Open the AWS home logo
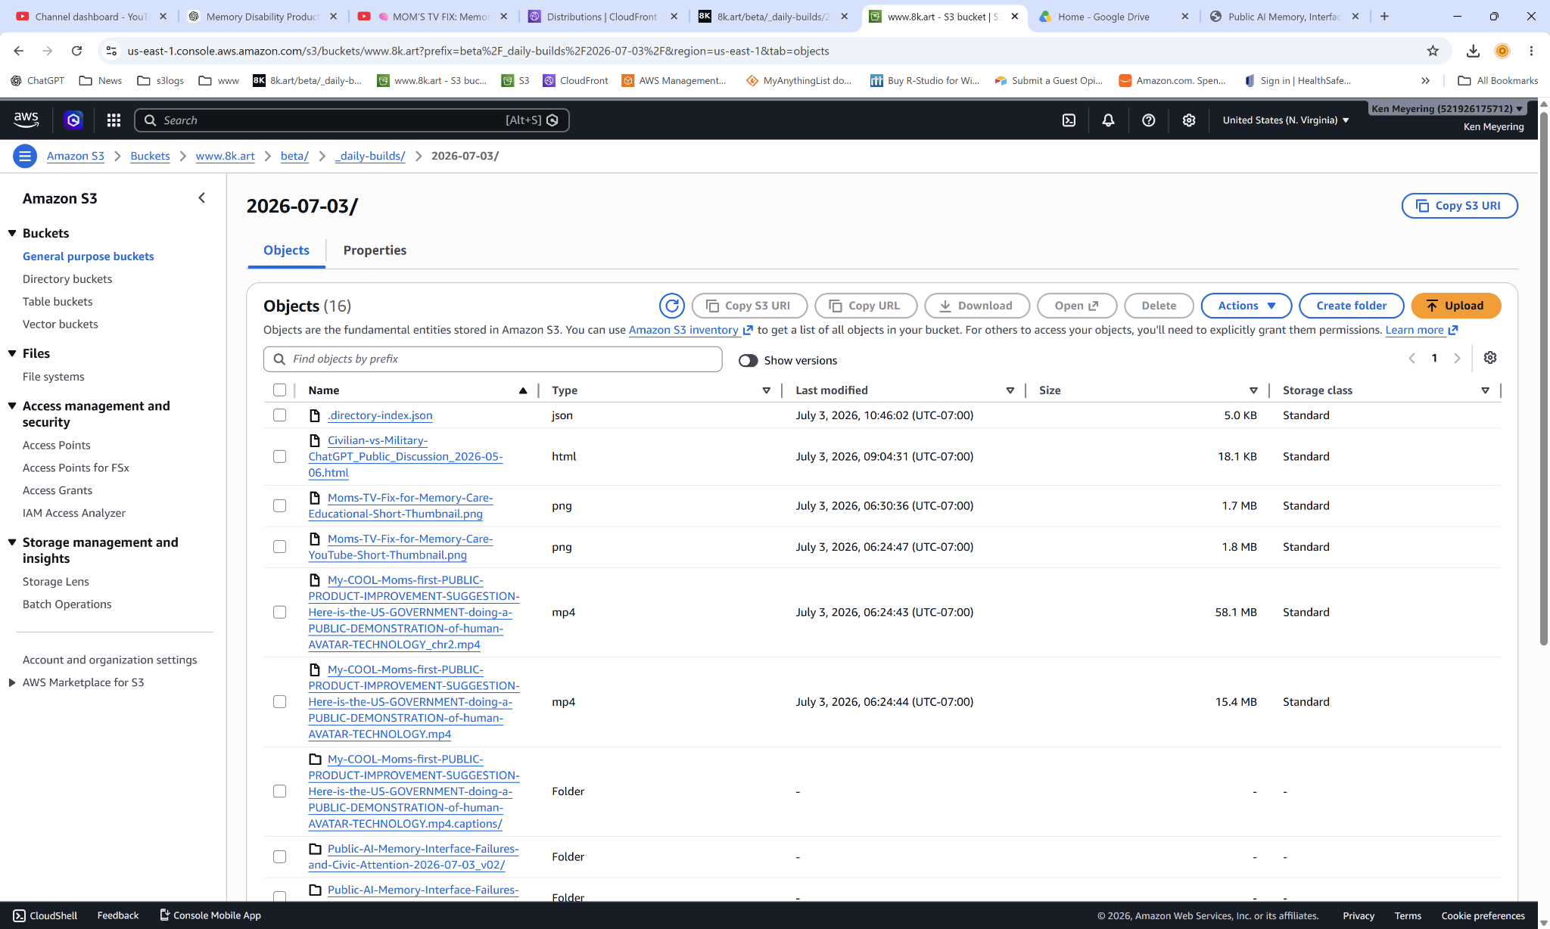 pos(26,120)
